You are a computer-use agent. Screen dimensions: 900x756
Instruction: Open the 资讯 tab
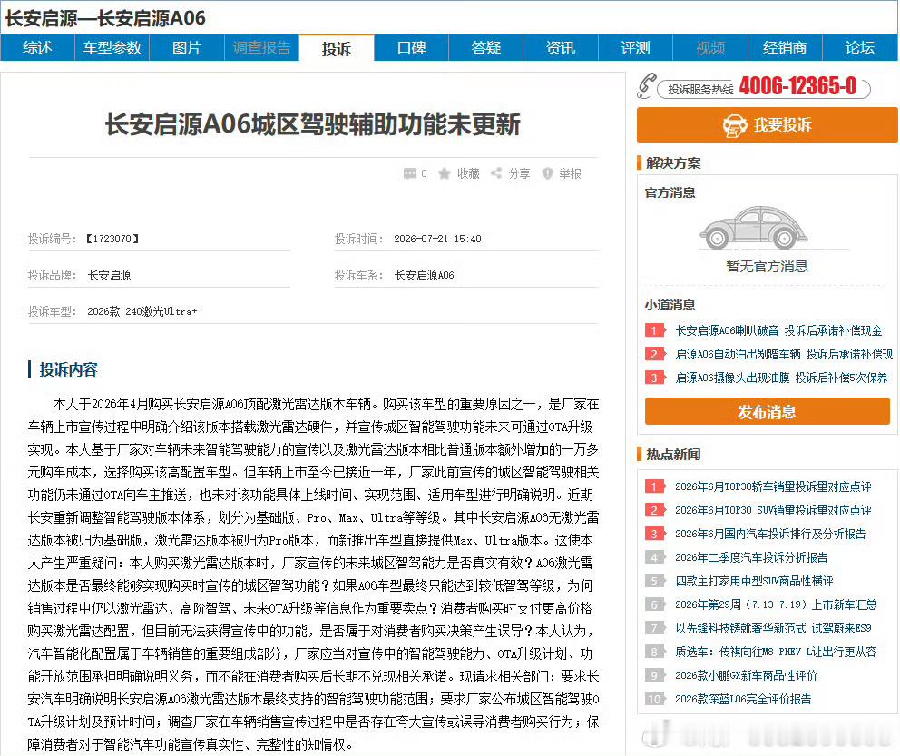[x=561, y=47]
